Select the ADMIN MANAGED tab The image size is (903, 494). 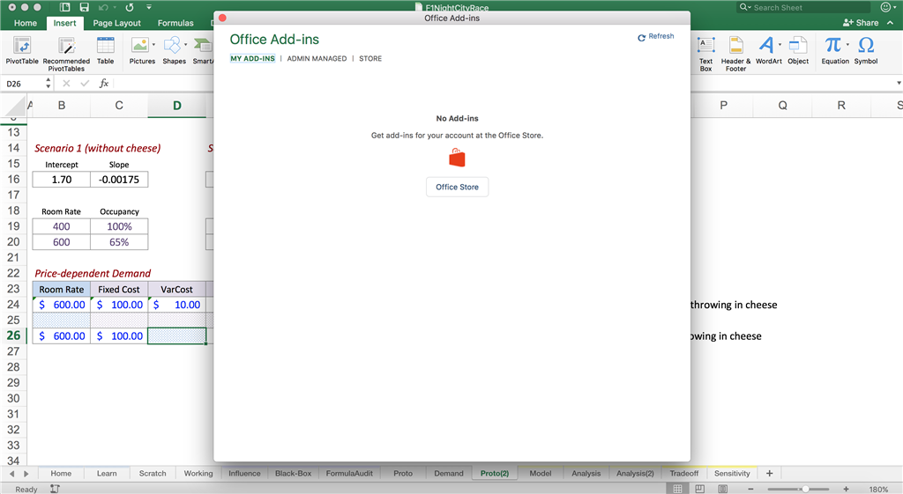(x=317, y=59)
